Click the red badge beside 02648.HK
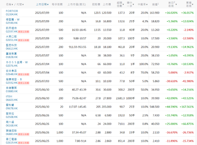This screenshot has height=145, width=197. [24, 74]
